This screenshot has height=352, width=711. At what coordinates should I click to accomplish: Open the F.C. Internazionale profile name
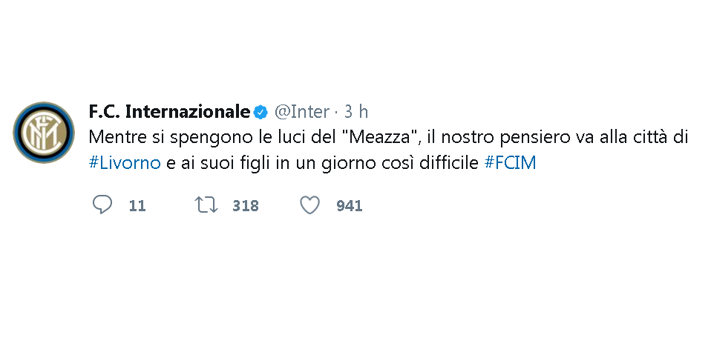[170, 111]
